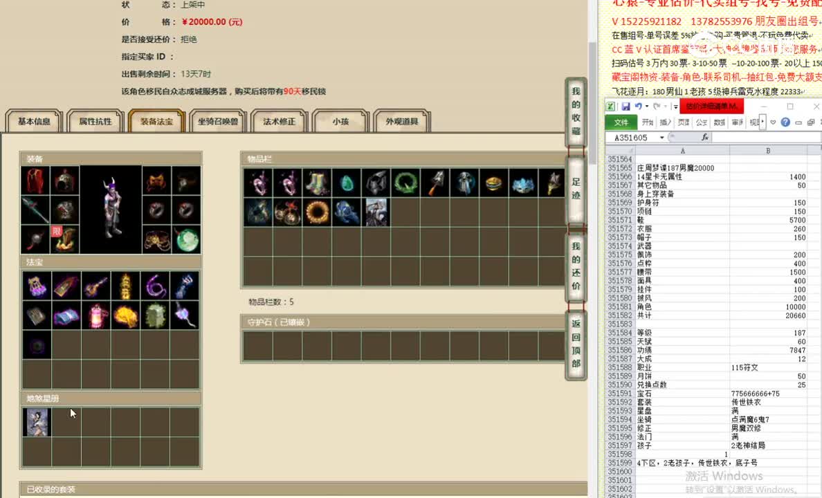Open the Excel 文件 menu

tap(623, 122)
